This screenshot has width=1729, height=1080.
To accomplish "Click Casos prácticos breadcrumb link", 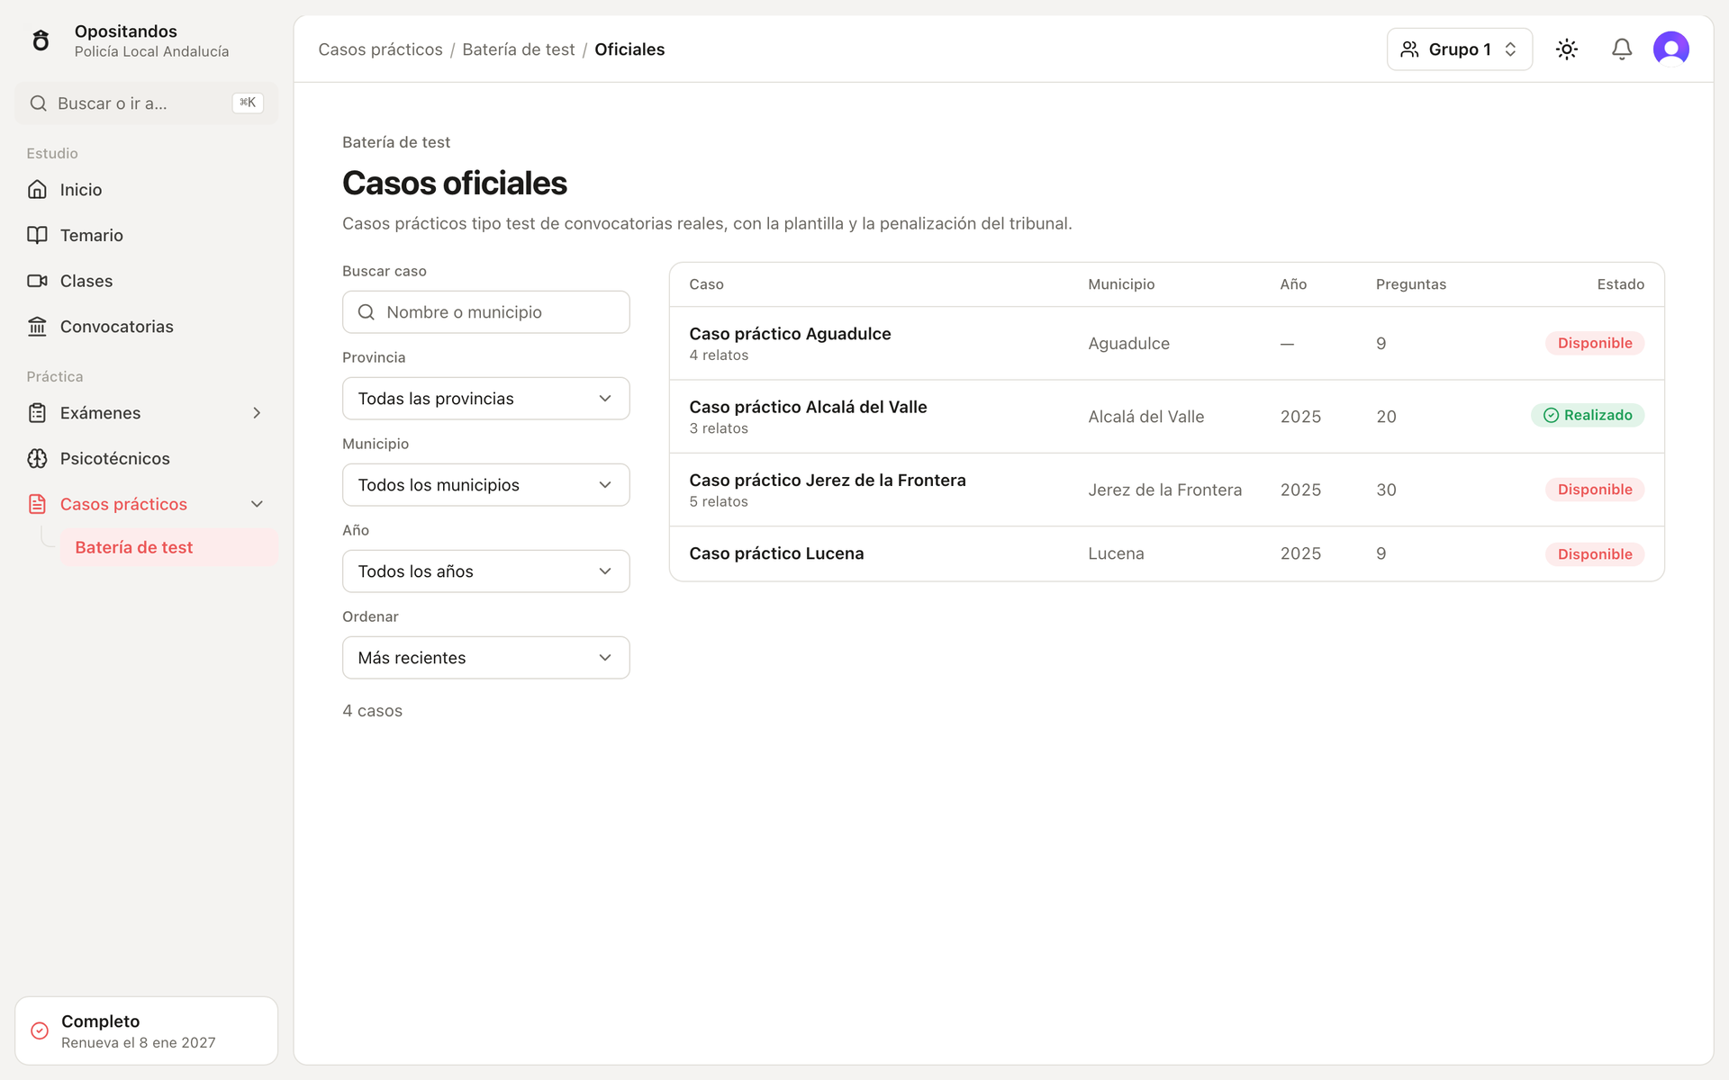I will [x=380, y=49].
